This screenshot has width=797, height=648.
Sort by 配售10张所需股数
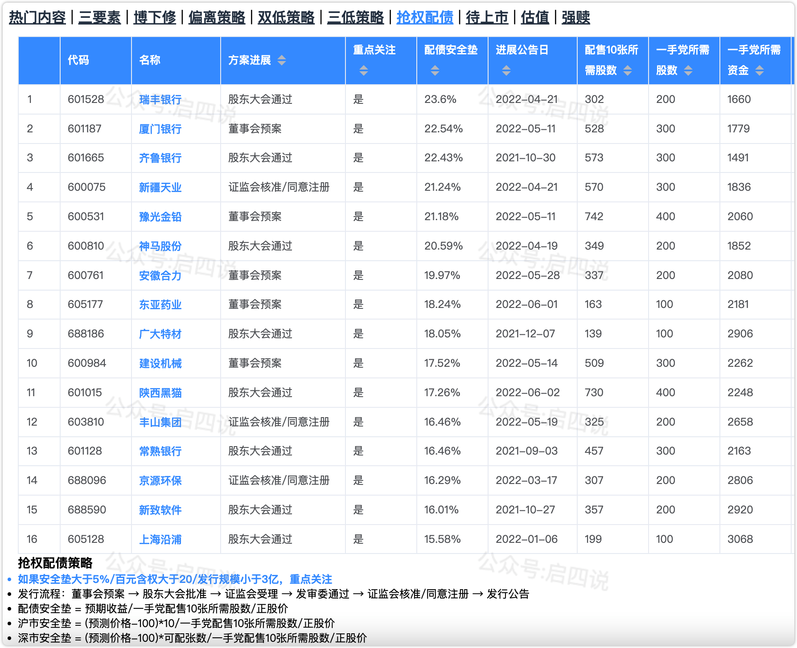pyautogui.click(x=629, y=70)
